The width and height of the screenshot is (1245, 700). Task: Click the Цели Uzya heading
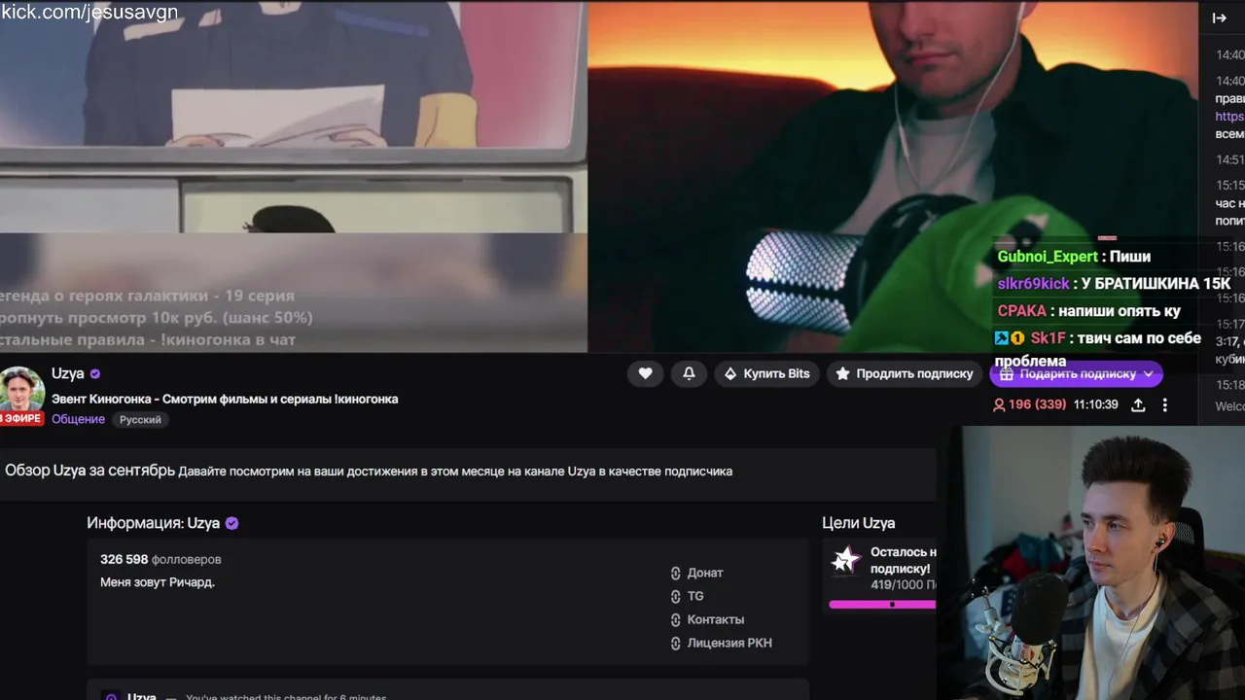tap(858, 523)
